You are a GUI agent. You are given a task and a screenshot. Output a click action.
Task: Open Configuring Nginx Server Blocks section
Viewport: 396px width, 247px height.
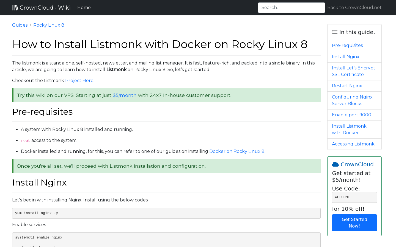pos(352,100)
